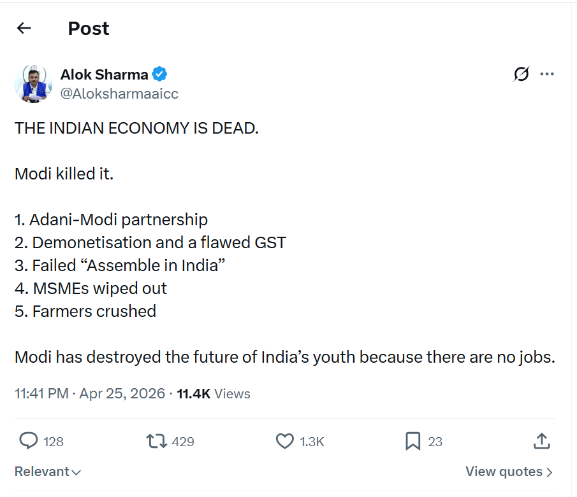The image size is (577, 497).
Task: Open the Relevant sort dropdown
Action: pyautogui.click(x=48, y=472)
